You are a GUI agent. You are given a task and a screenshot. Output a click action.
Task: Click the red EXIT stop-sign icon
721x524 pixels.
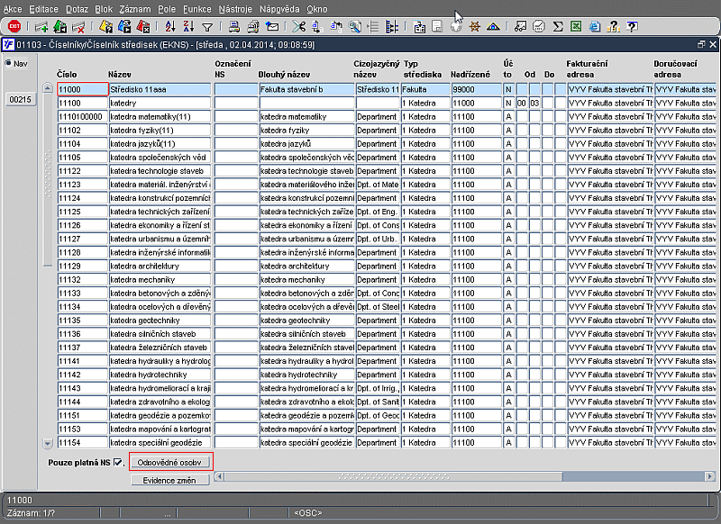pos(14,27)
